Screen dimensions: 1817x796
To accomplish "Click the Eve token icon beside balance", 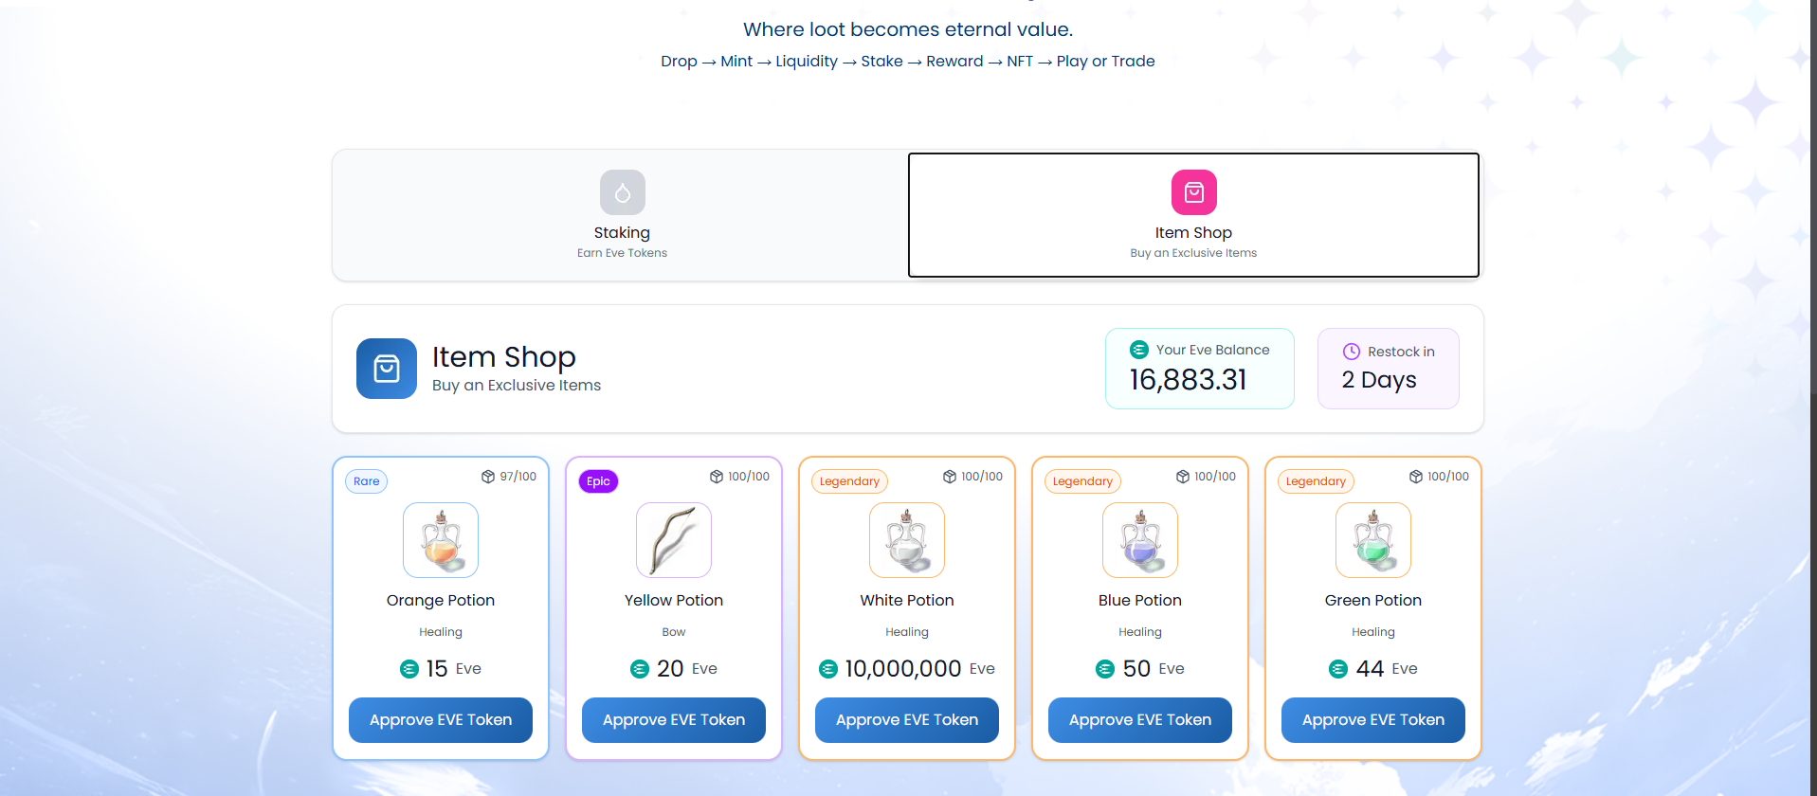I will [x=1139, y=350].
